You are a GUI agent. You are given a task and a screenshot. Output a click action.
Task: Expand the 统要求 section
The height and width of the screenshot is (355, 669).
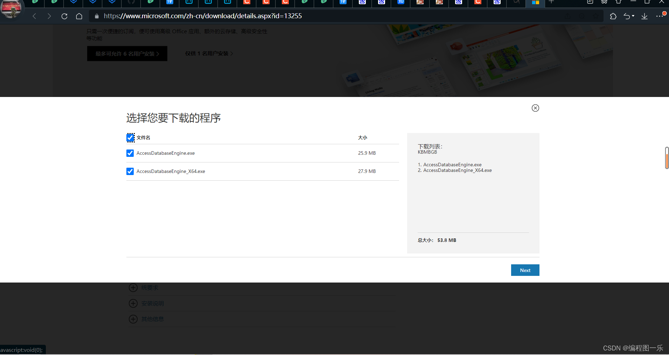(144, 287)
